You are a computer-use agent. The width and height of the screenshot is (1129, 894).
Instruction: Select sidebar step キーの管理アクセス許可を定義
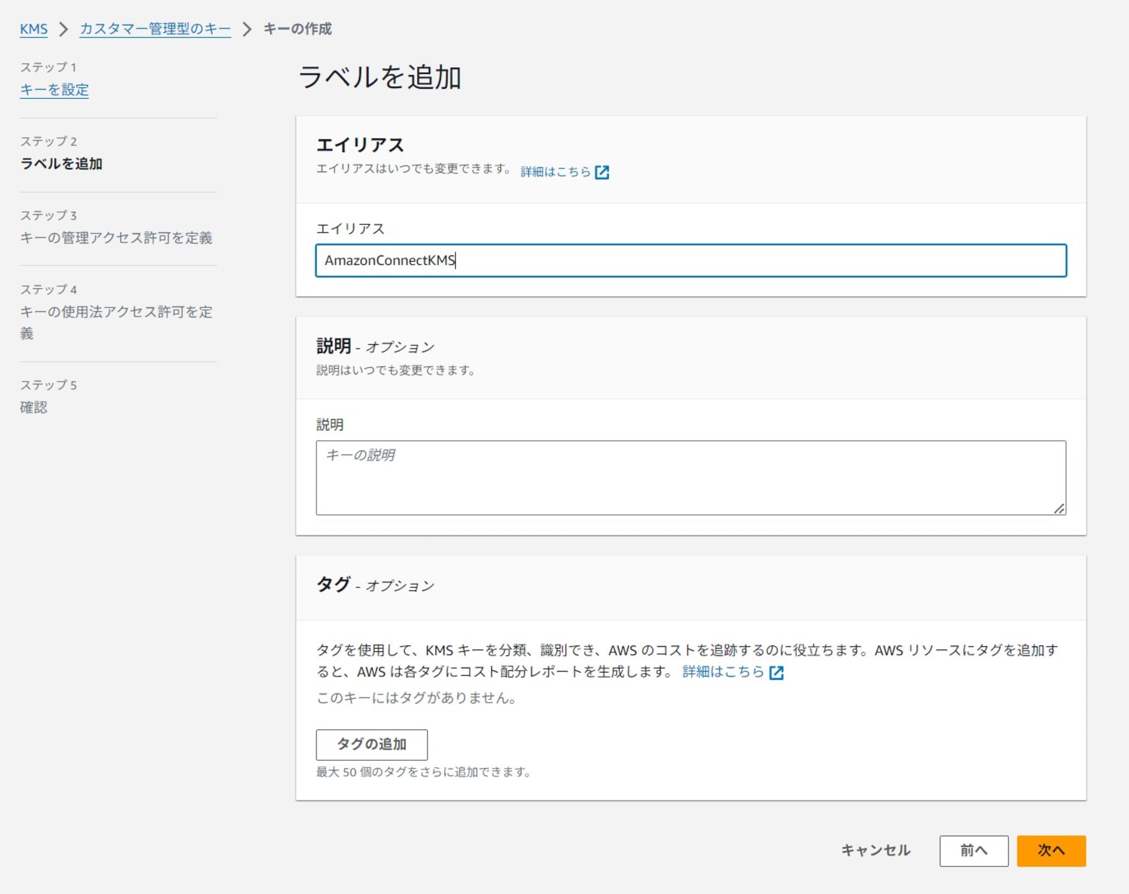tap(116, 238)
